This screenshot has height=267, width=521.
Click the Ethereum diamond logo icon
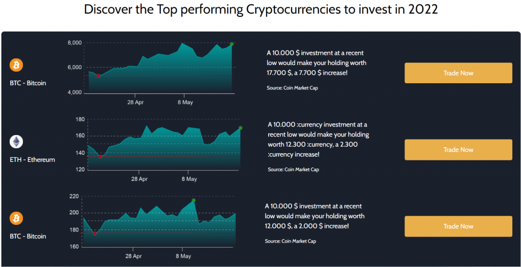click(x=17, y=142)
